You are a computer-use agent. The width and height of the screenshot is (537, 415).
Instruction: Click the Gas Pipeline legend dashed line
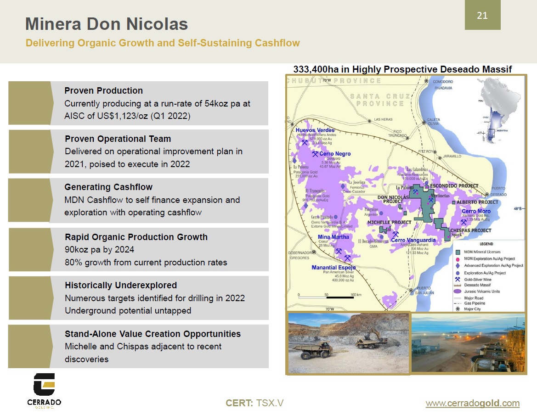click(x=458, y=303)
